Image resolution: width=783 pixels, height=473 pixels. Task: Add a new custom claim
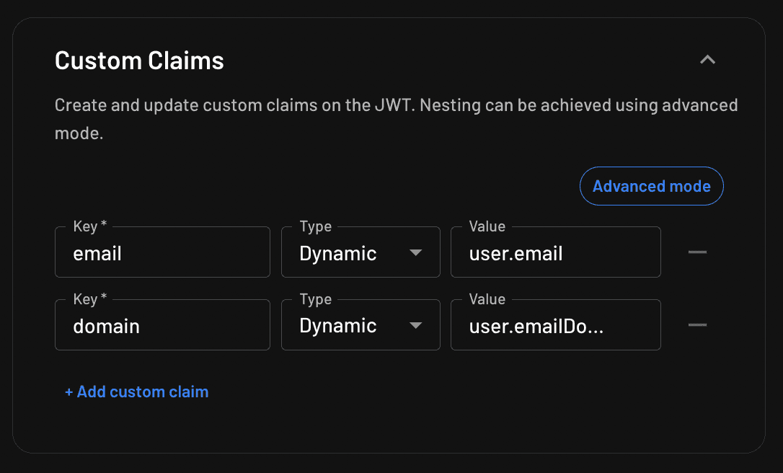pyautogui.click(x=136, y=392)
